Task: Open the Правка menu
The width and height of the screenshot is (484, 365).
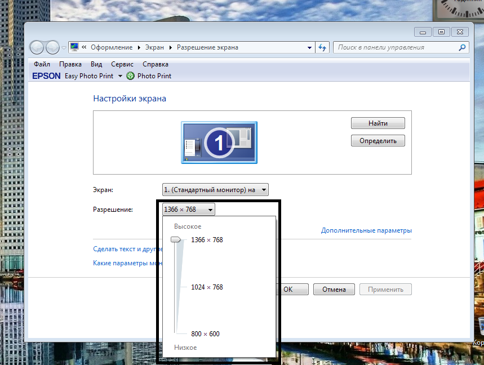Action: coord(70,64)
